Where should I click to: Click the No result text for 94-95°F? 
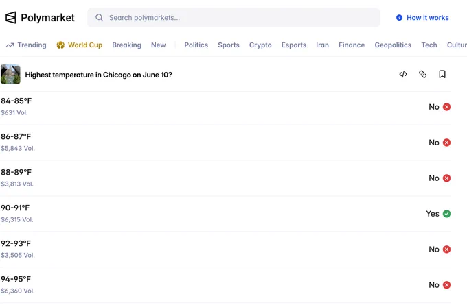(x=434, y=285)
